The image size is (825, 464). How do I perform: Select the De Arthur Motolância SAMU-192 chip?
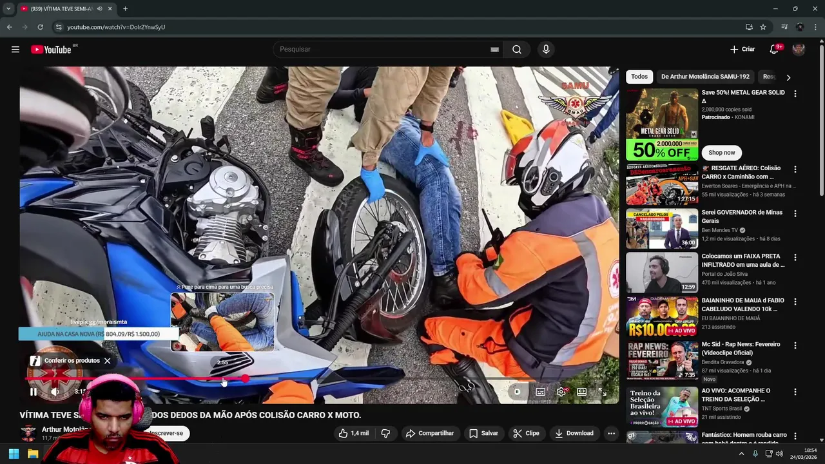705,77
